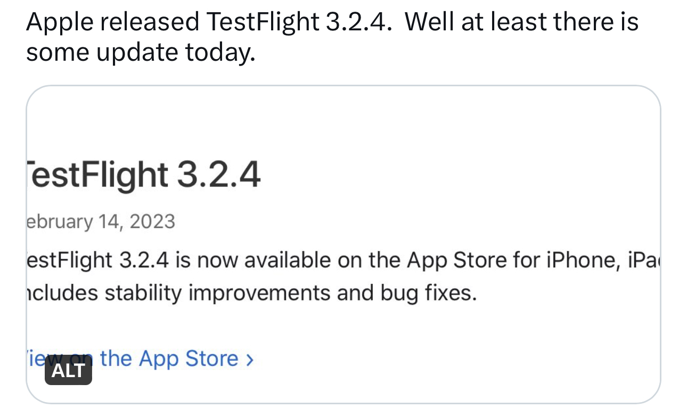Click the version number "3.2.4" in the heading
Image resolution: width=687 pixels, height=416 pixels.
pyautogui.click(x=218, y=175)
